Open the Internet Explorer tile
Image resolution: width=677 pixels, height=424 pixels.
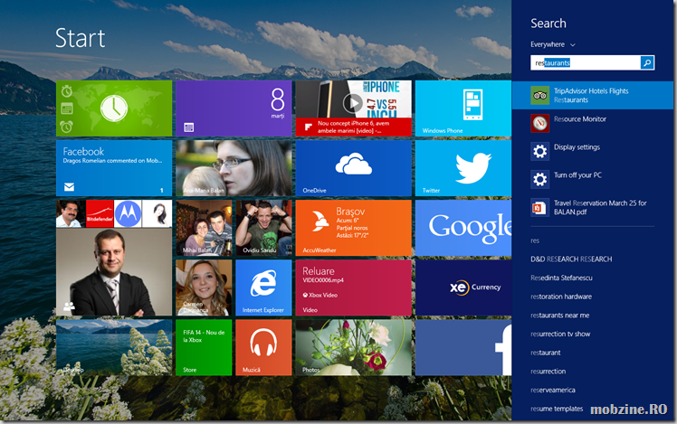point(263,287)
